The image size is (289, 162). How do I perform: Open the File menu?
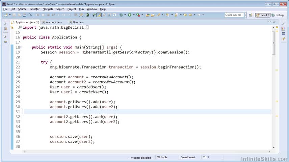point(5,9)
